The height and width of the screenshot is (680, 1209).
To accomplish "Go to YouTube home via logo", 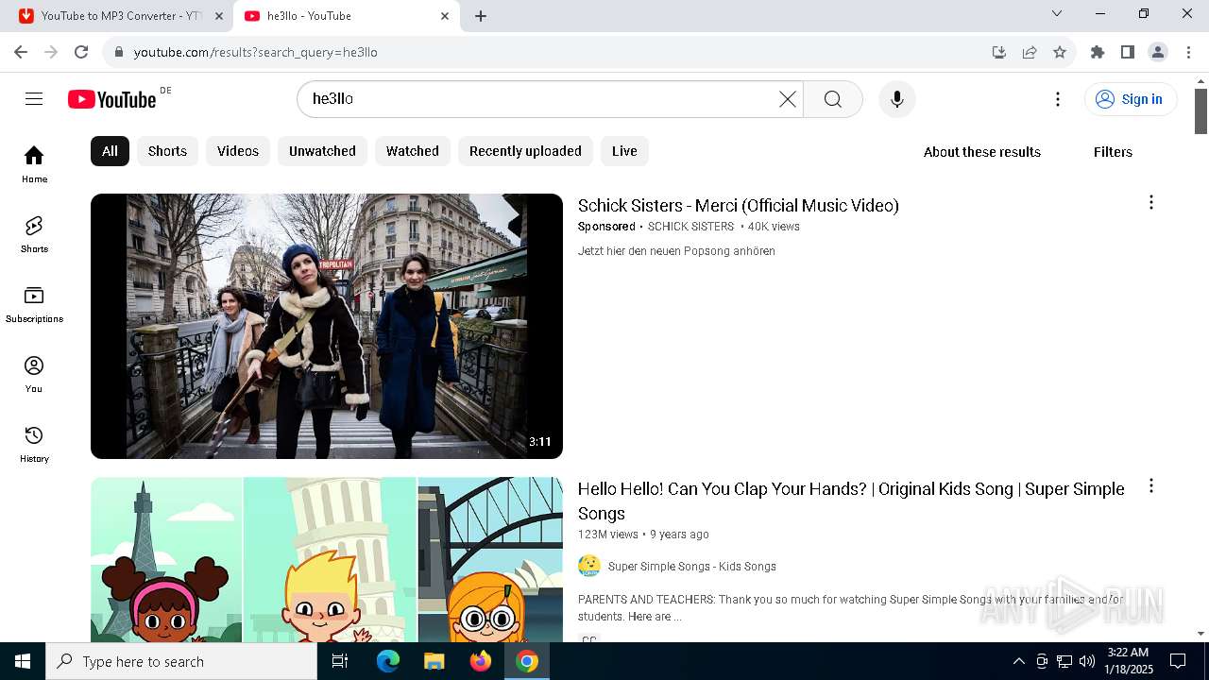I will (x=111, y=99).
